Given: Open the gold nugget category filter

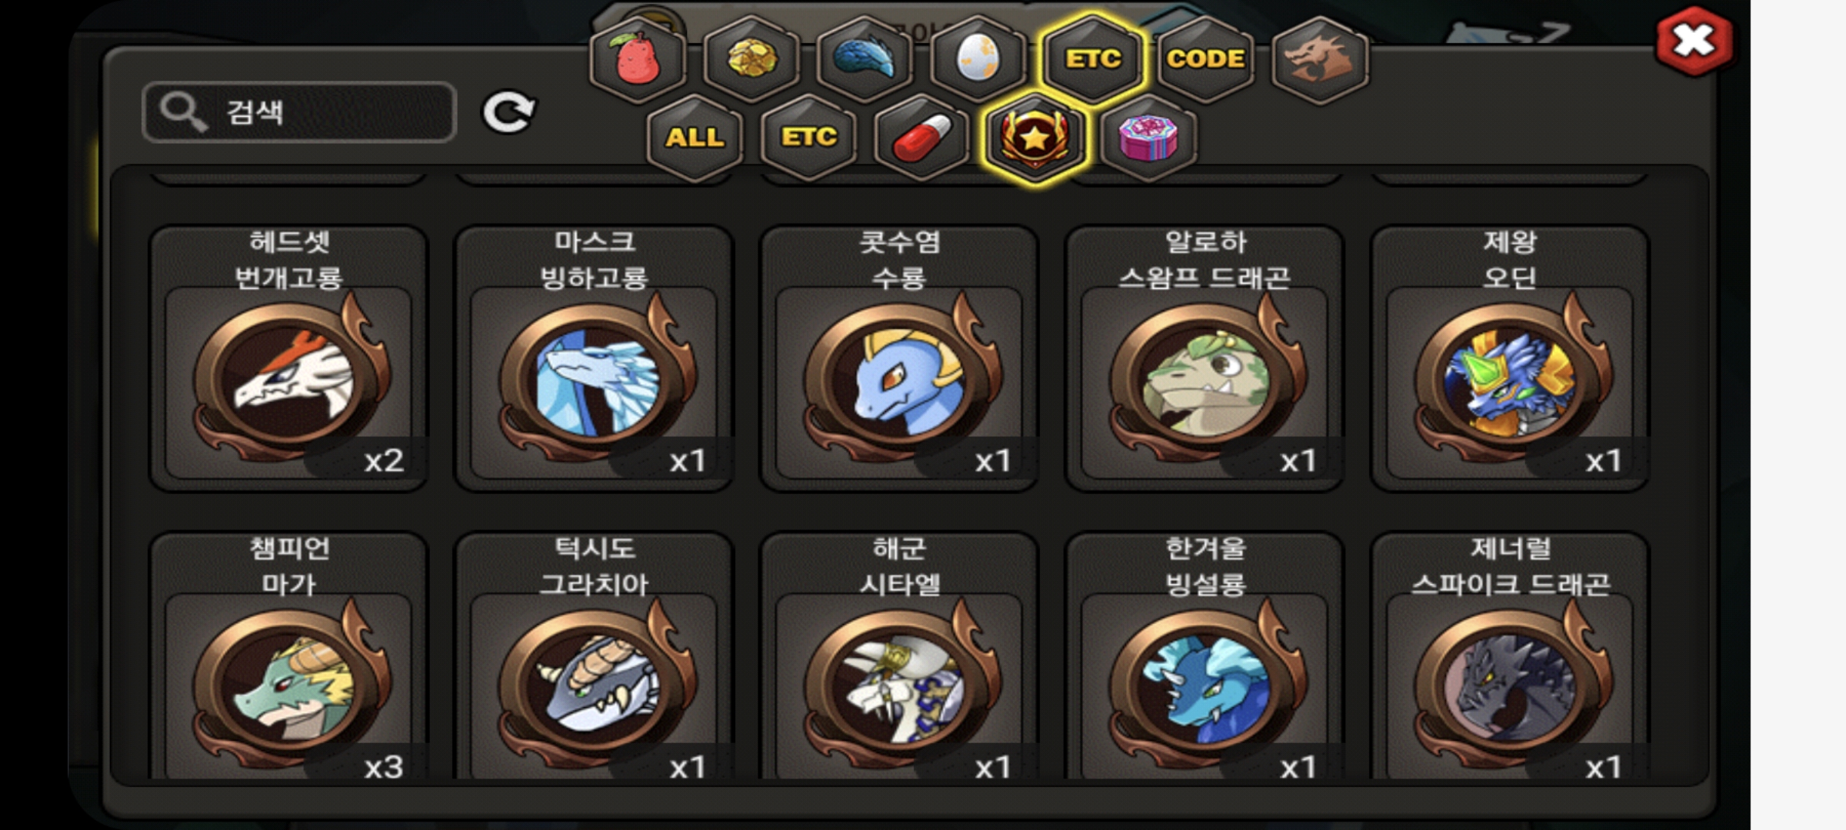Looking at the screenshot, I should 751,60.
